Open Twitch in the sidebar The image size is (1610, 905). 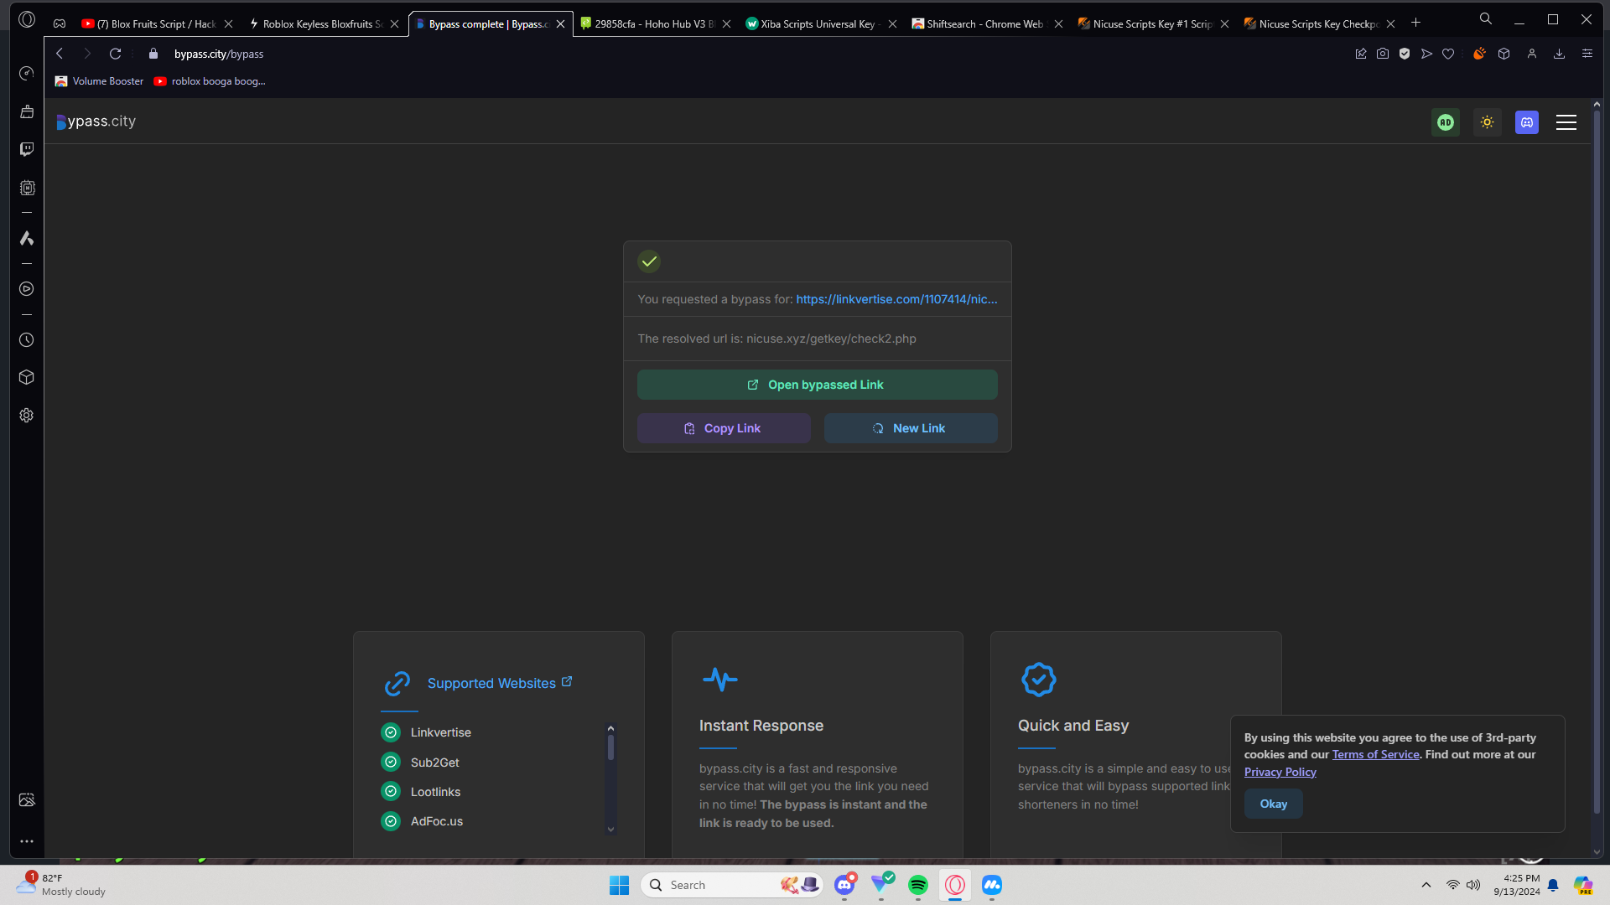pos(27,149)
